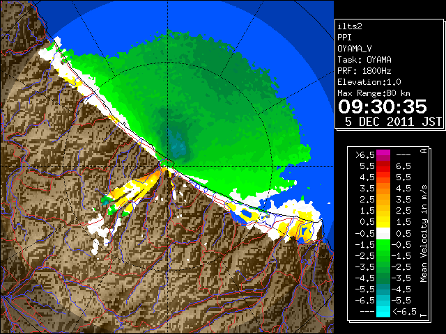The image size is (446, 334).
Task: Select the 'Mean Velocity in m/s' legend title
Action: click(x=424, y=234)
